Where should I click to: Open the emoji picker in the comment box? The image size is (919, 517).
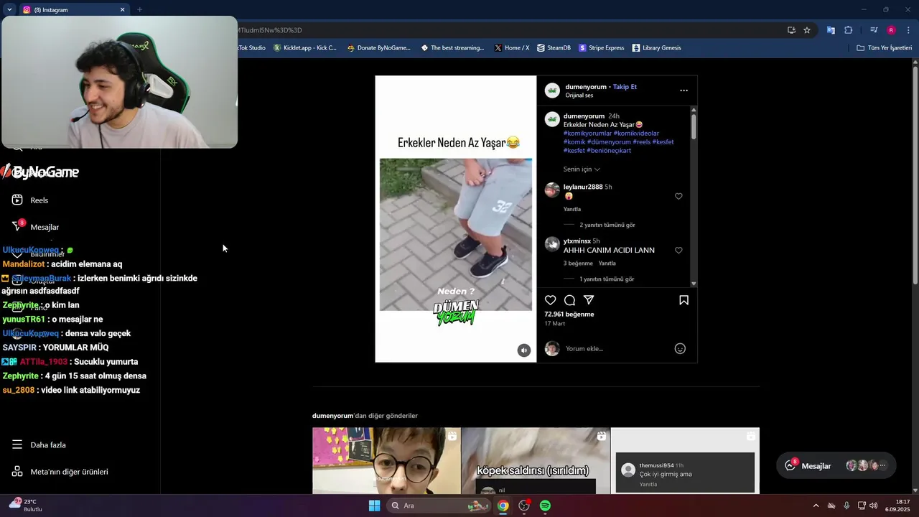click(x=680, y=348)
